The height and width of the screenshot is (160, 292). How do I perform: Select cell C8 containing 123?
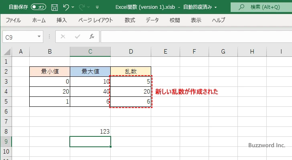pyautogui.click(x=90, y=131)
